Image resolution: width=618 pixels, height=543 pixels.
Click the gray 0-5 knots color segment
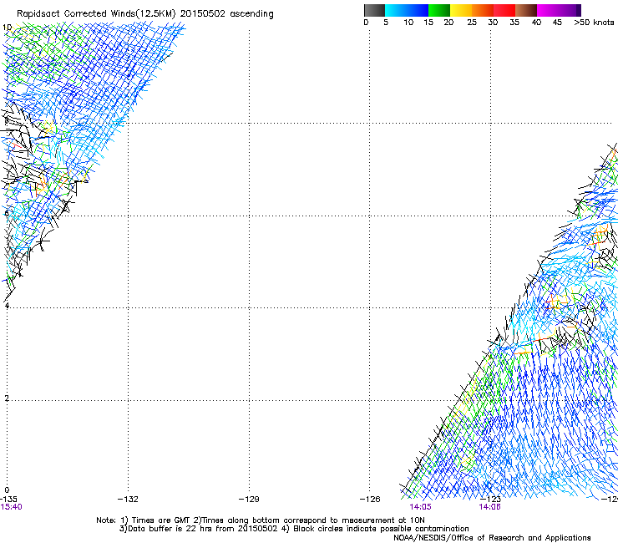click(x=374, y=10)
